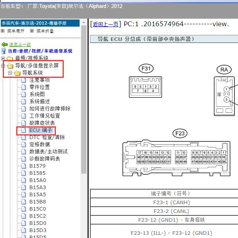This screenshot has width=238, height=238.
Task: Click the RA connector diagram
Action: click(x=225, y=96)
